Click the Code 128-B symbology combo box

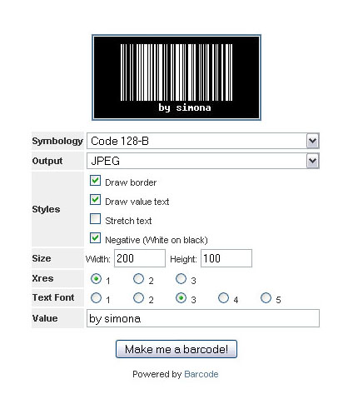pos(203,141)
